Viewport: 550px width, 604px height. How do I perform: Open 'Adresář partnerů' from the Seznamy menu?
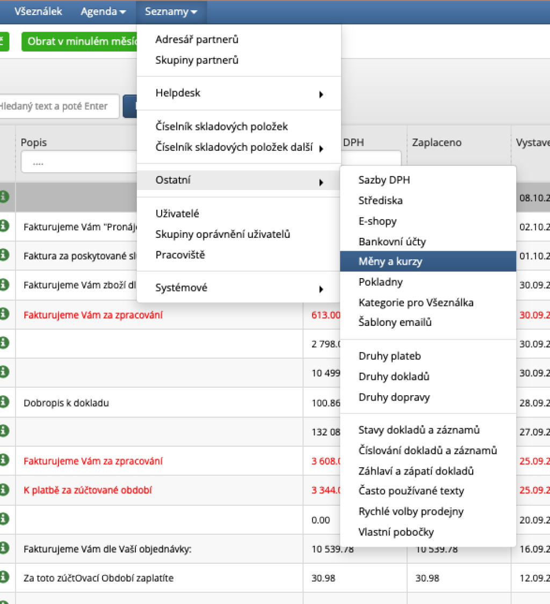tap(197, 40)
